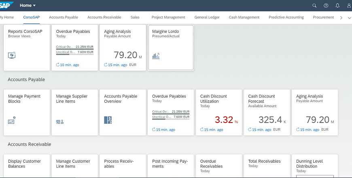Screen dimensions: 352x178
Task: Open the Sales tab
Action: 135,17
